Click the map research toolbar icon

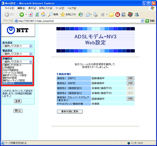coord(124,14)
